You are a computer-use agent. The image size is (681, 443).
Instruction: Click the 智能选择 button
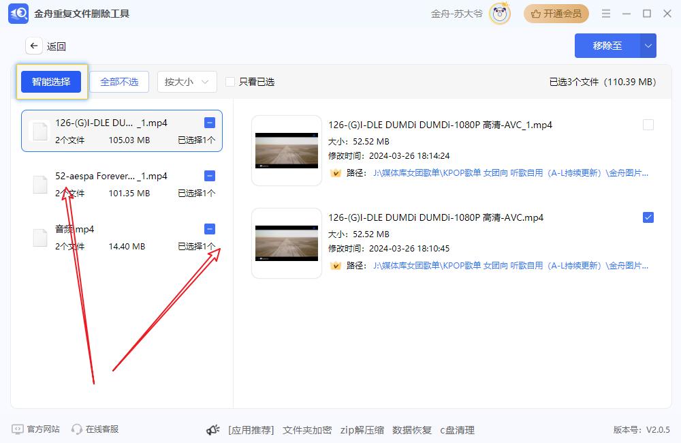click(51, 82)
